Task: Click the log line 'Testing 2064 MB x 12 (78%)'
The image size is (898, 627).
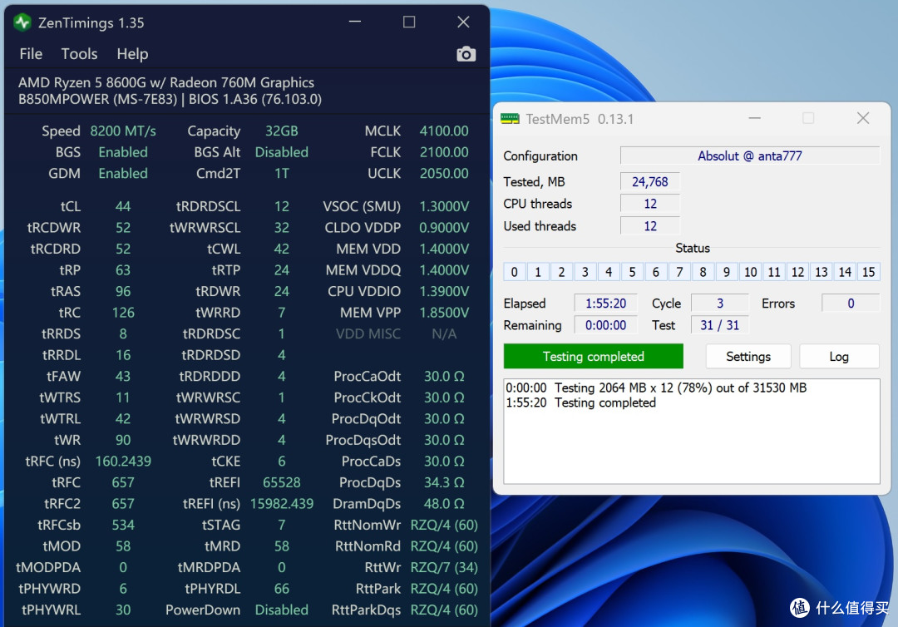Action: click(x=656, y=388)
